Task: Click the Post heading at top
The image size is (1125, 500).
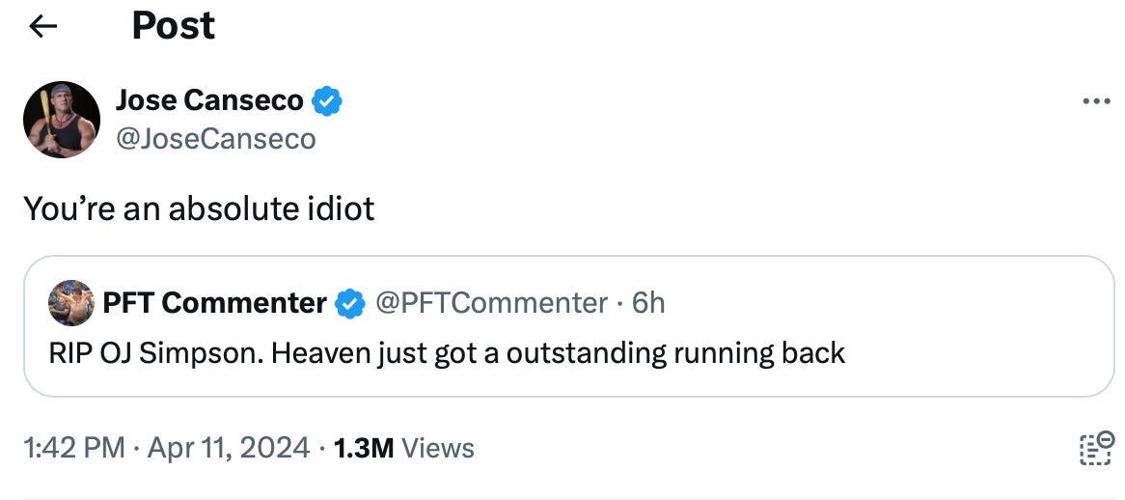Action: (x=174, y=26)
